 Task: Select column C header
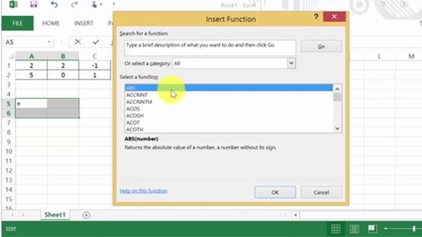coord(95,56)
